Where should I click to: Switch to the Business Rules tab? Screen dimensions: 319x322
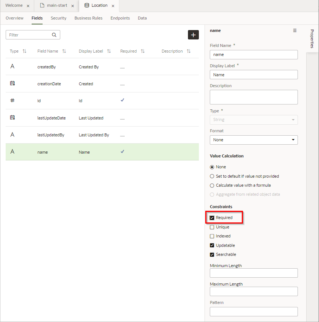[x=88, y=18]
